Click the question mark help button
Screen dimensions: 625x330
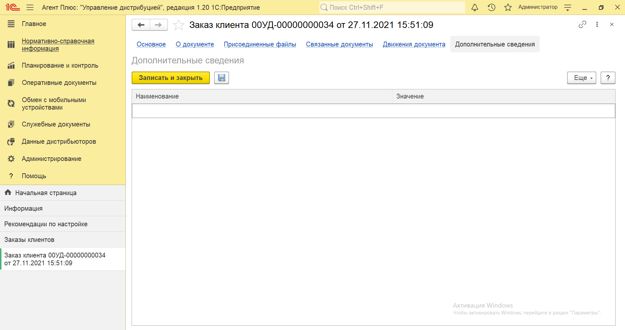pos(608,78)
